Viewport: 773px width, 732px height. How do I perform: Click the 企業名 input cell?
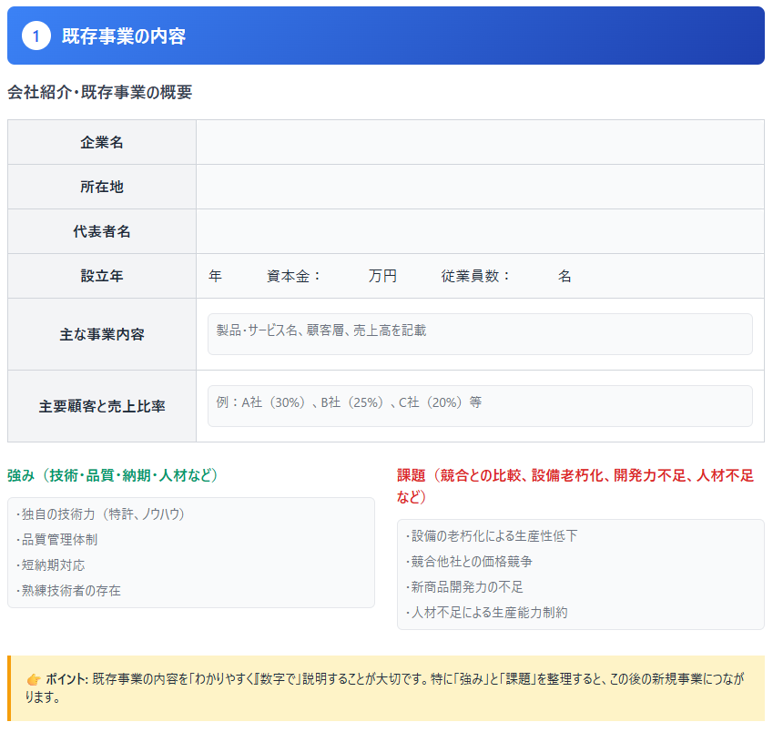tap(480, 142)
